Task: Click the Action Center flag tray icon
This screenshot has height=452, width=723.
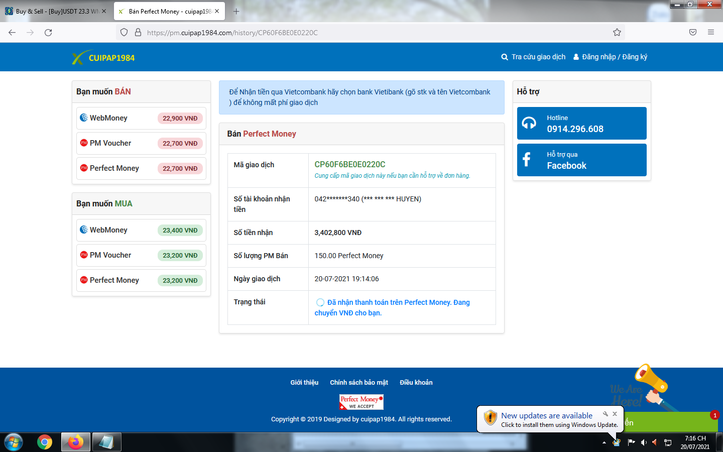Action: coord(631,442)
